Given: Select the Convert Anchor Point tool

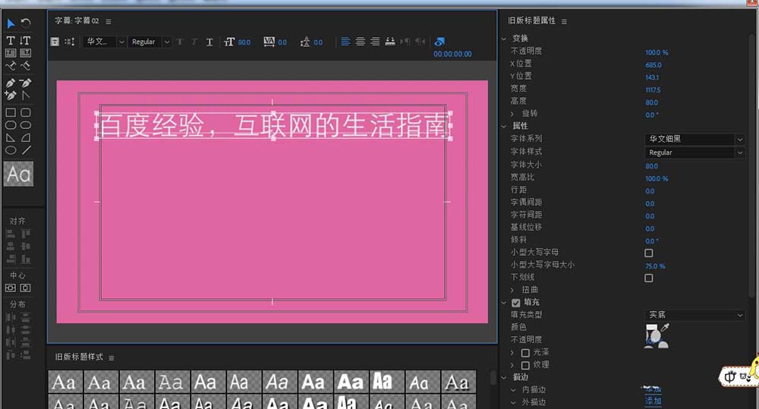Looking at the screenshot, I should coord(25,96).
